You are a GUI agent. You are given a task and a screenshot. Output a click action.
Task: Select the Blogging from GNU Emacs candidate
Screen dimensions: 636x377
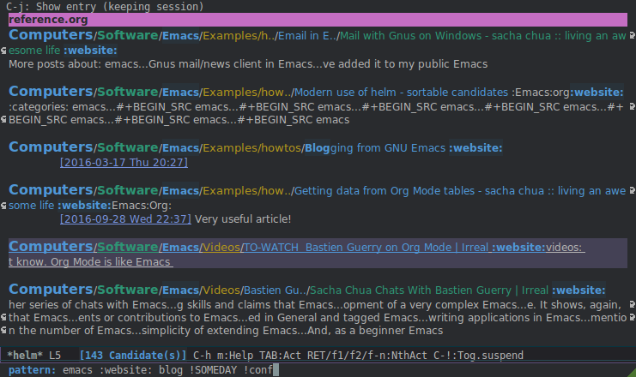256,148
